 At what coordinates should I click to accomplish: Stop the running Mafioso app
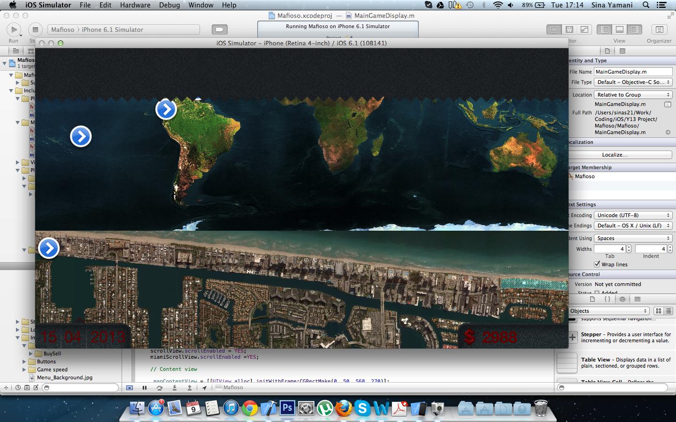click(35, 30)
